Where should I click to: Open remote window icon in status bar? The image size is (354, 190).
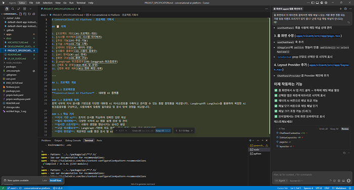[3, 188]
